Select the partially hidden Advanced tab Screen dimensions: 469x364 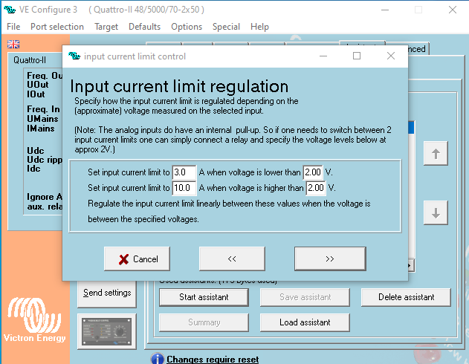pyautogui.click(x=418, y=49)
